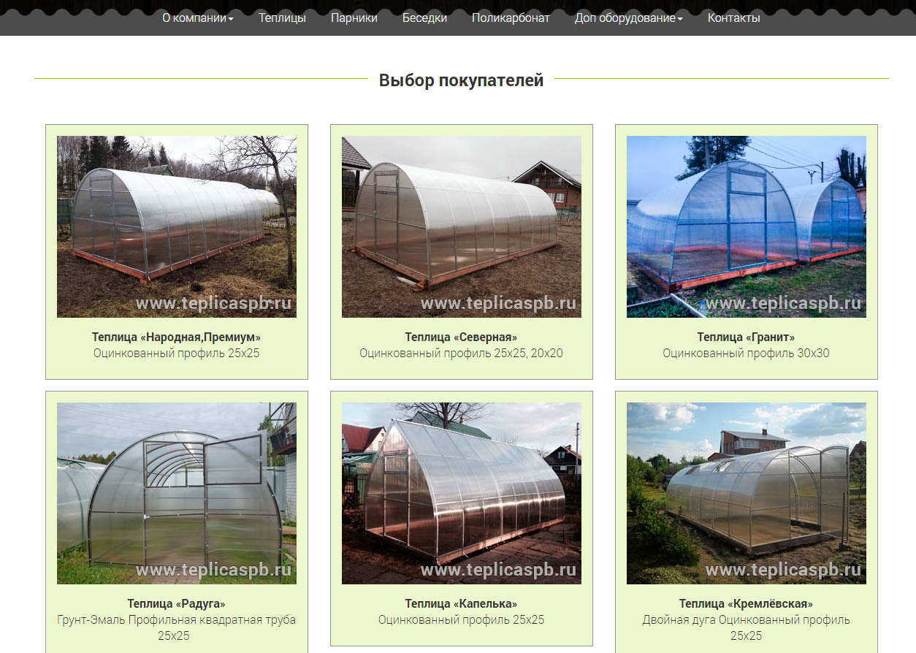This screenshot has width=916, height=653.
Task: Open the «Поликарбонат» page
Action: (511, 18)
